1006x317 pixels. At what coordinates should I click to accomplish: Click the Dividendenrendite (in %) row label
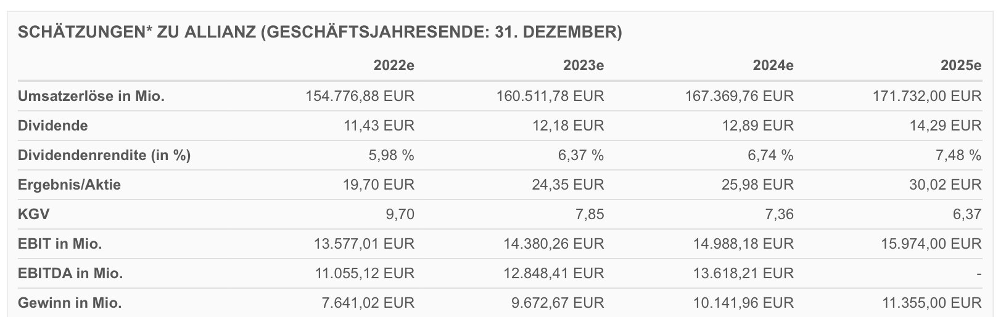tap(104, 155)
